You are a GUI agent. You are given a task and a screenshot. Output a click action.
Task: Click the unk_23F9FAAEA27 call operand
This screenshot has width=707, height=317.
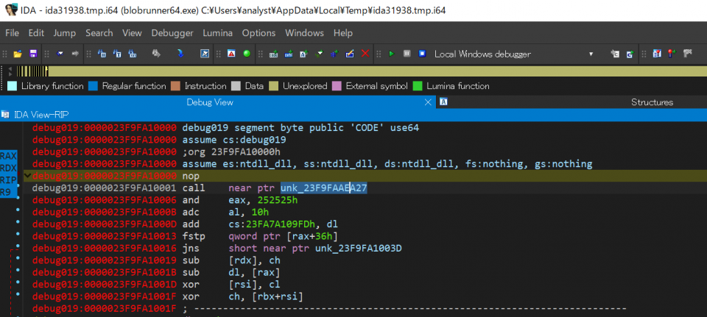click(324, 188)
